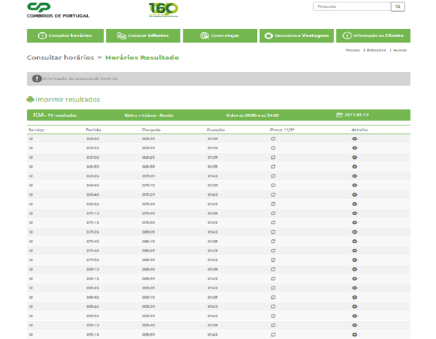
Task: Go to the Comprar bilhetes menu
Action: pos(142,36)
